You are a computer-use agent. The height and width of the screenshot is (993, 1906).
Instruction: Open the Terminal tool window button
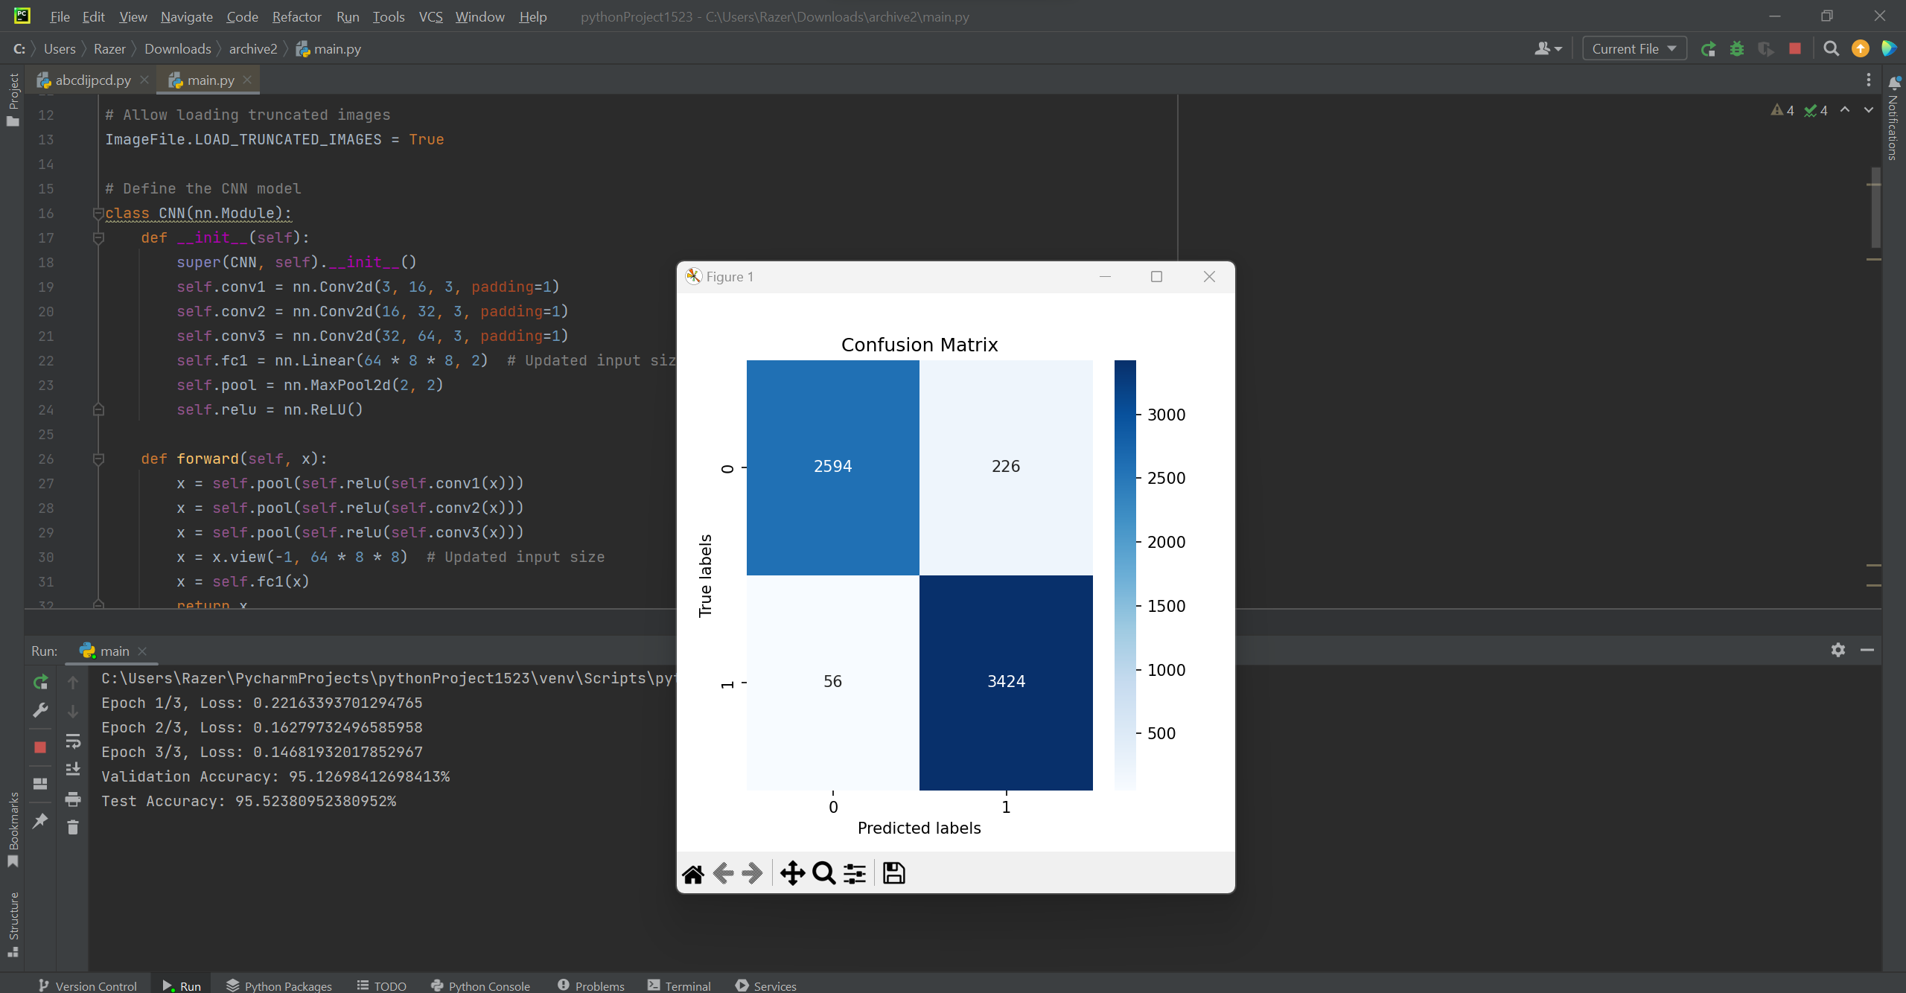(x=679, y=986)
